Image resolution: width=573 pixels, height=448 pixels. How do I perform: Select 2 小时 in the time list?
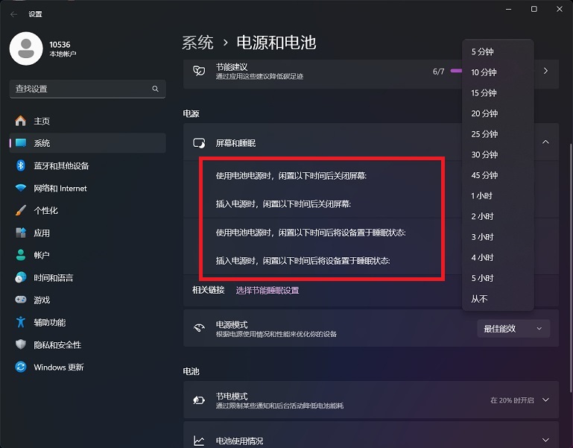[498, 216]
